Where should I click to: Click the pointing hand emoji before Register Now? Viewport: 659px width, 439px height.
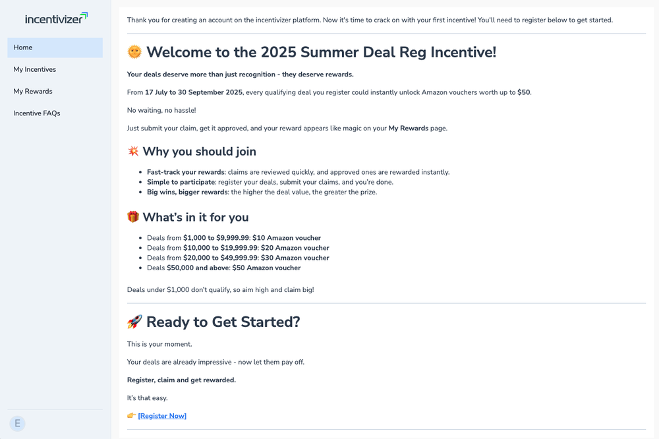pyautogui.click(x=131, y=416)
